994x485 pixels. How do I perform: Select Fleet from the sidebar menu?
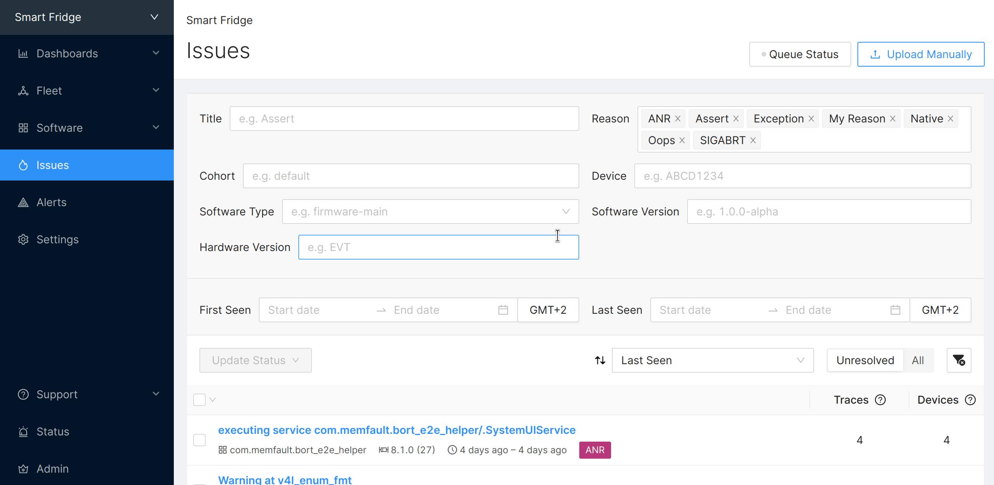click(49, 91)
